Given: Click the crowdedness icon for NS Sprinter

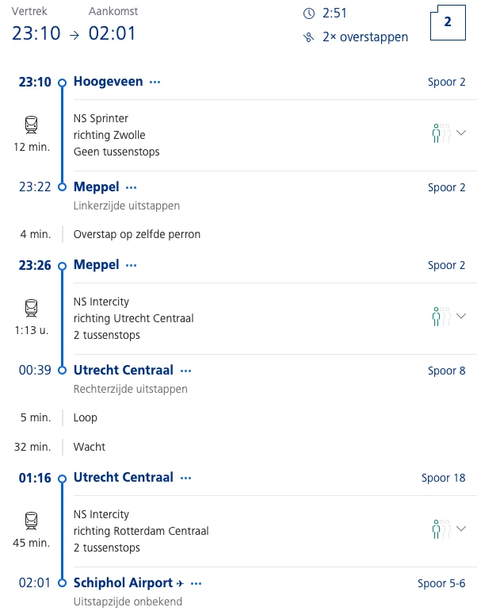Looking at the screenshot, I should point(441,133).
